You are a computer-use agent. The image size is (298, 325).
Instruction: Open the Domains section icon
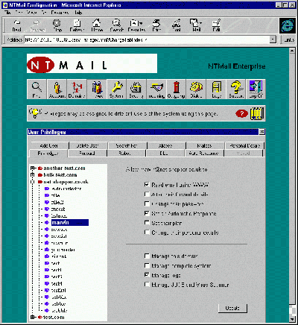click(77, 89)
